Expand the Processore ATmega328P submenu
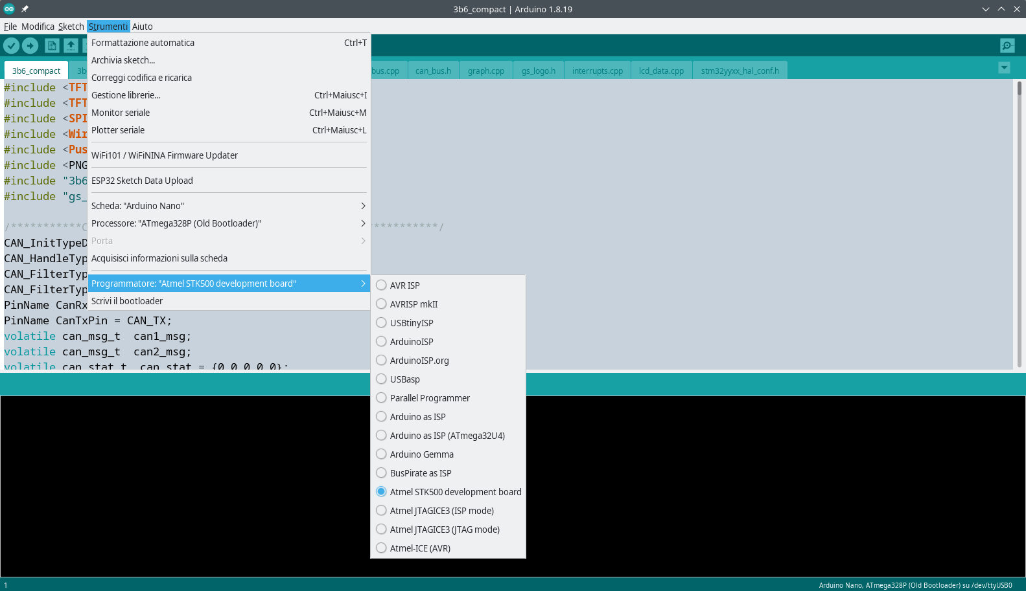1026x591 pixels. coord(229,223)
